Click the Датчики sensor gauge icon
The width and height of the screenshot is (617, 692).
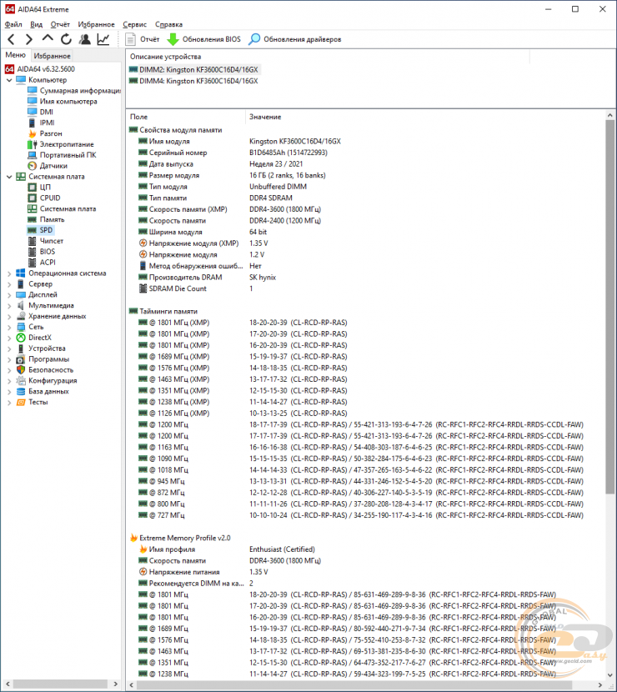32,166
